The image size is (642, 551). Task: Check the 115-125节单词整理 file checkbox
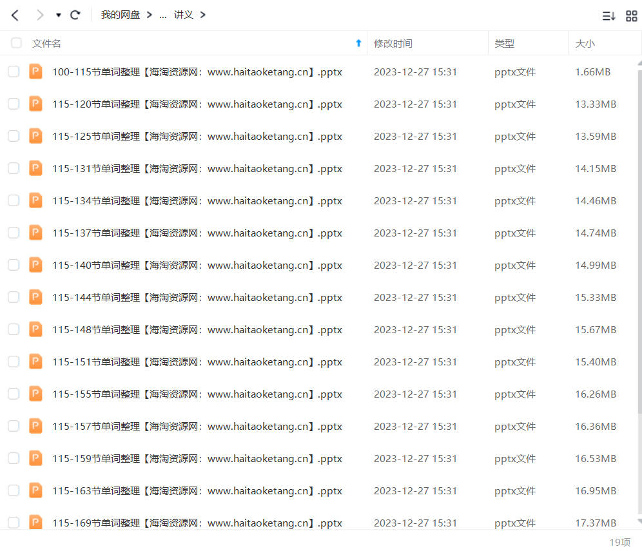pos(14,136)
